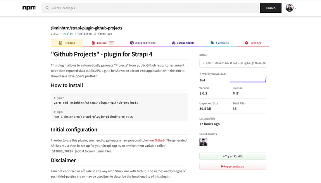Copy the npm install command box
Image resolution: width=321 pixels, height=183 pixels.
[233, 63]
